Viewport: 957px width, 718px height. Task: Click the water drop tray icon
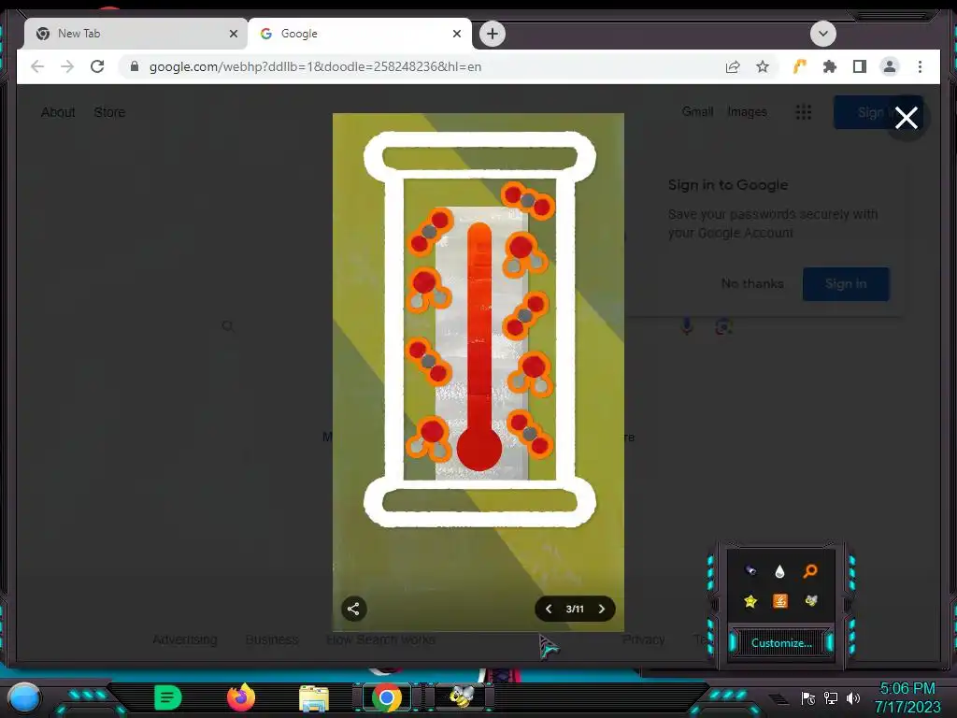pyautogui.click(x=779, y=571)
